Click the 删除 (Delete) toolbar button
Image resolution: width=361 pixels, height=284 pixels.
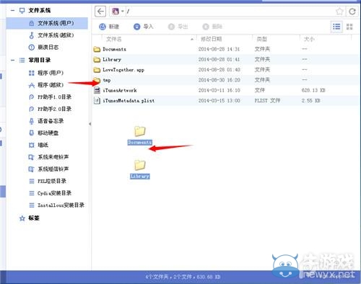(212, 27)
